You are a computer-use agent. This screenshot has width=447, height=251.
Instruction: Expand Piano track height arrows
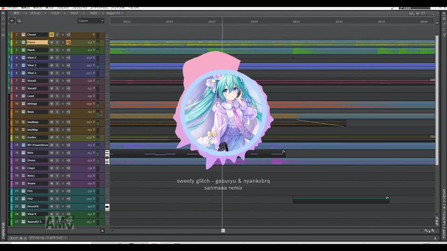click(x=94, y=42)
